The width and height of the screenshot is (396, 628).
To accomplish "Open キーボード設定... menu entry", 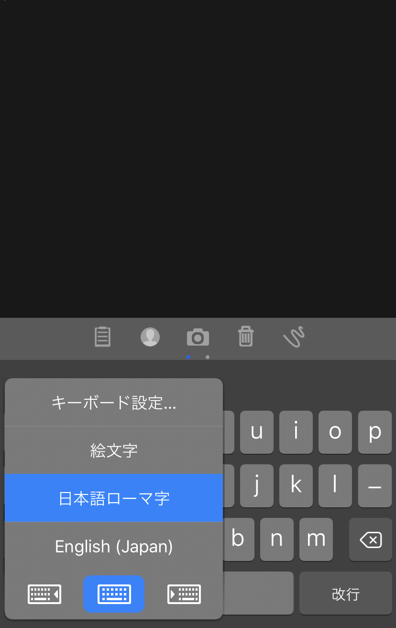I will coord(114,403).
